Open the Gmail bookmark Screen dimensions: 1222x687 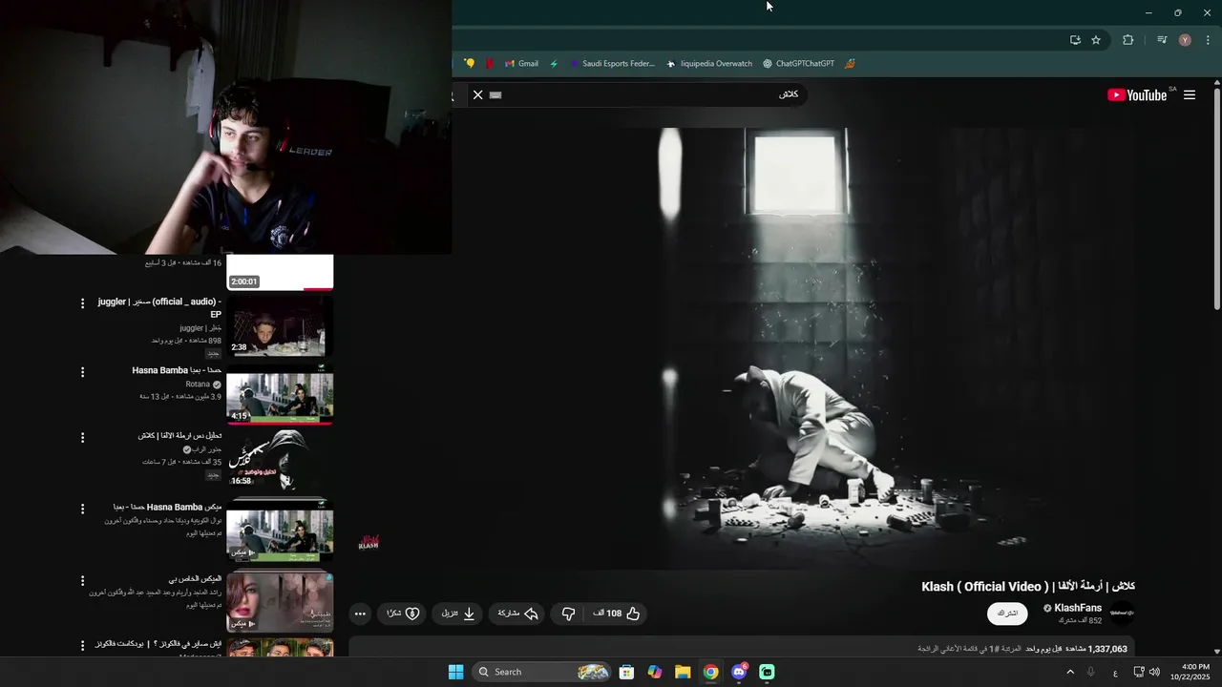[521, 64]
